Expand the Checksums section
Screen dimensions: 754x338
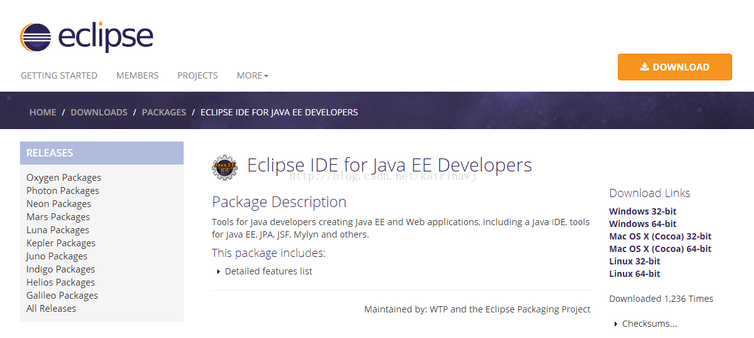(x=646, y=324)
